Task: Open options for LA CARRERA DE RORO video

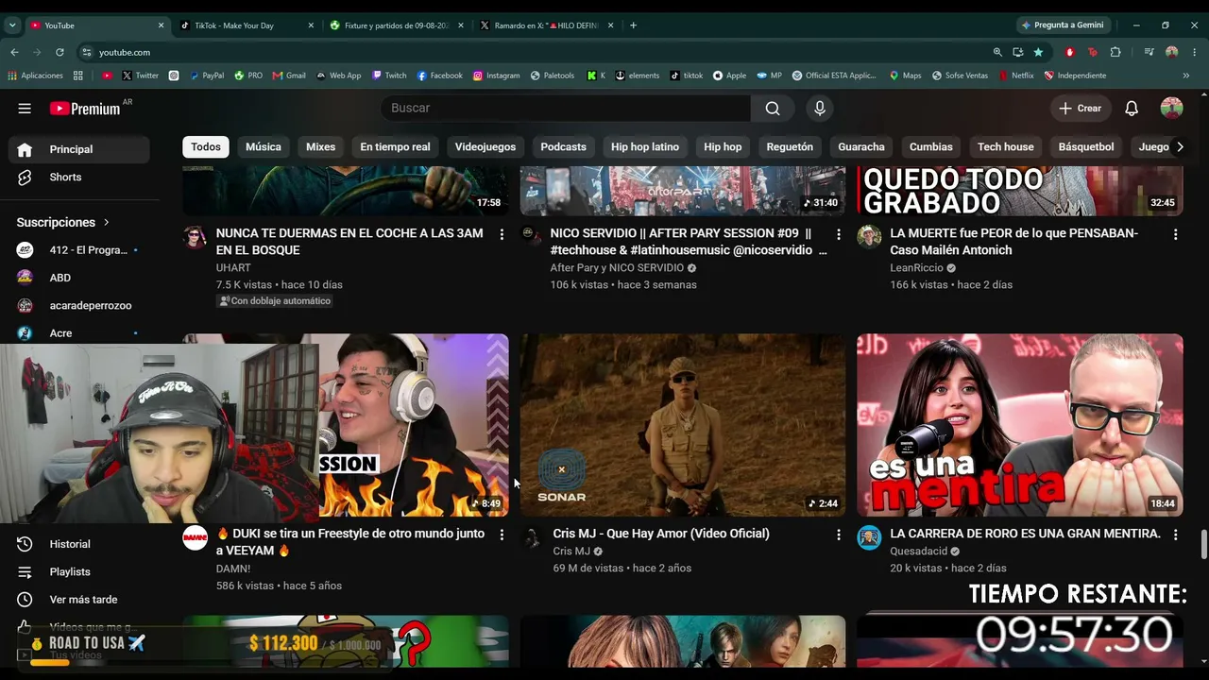Action: point(1175,535)
